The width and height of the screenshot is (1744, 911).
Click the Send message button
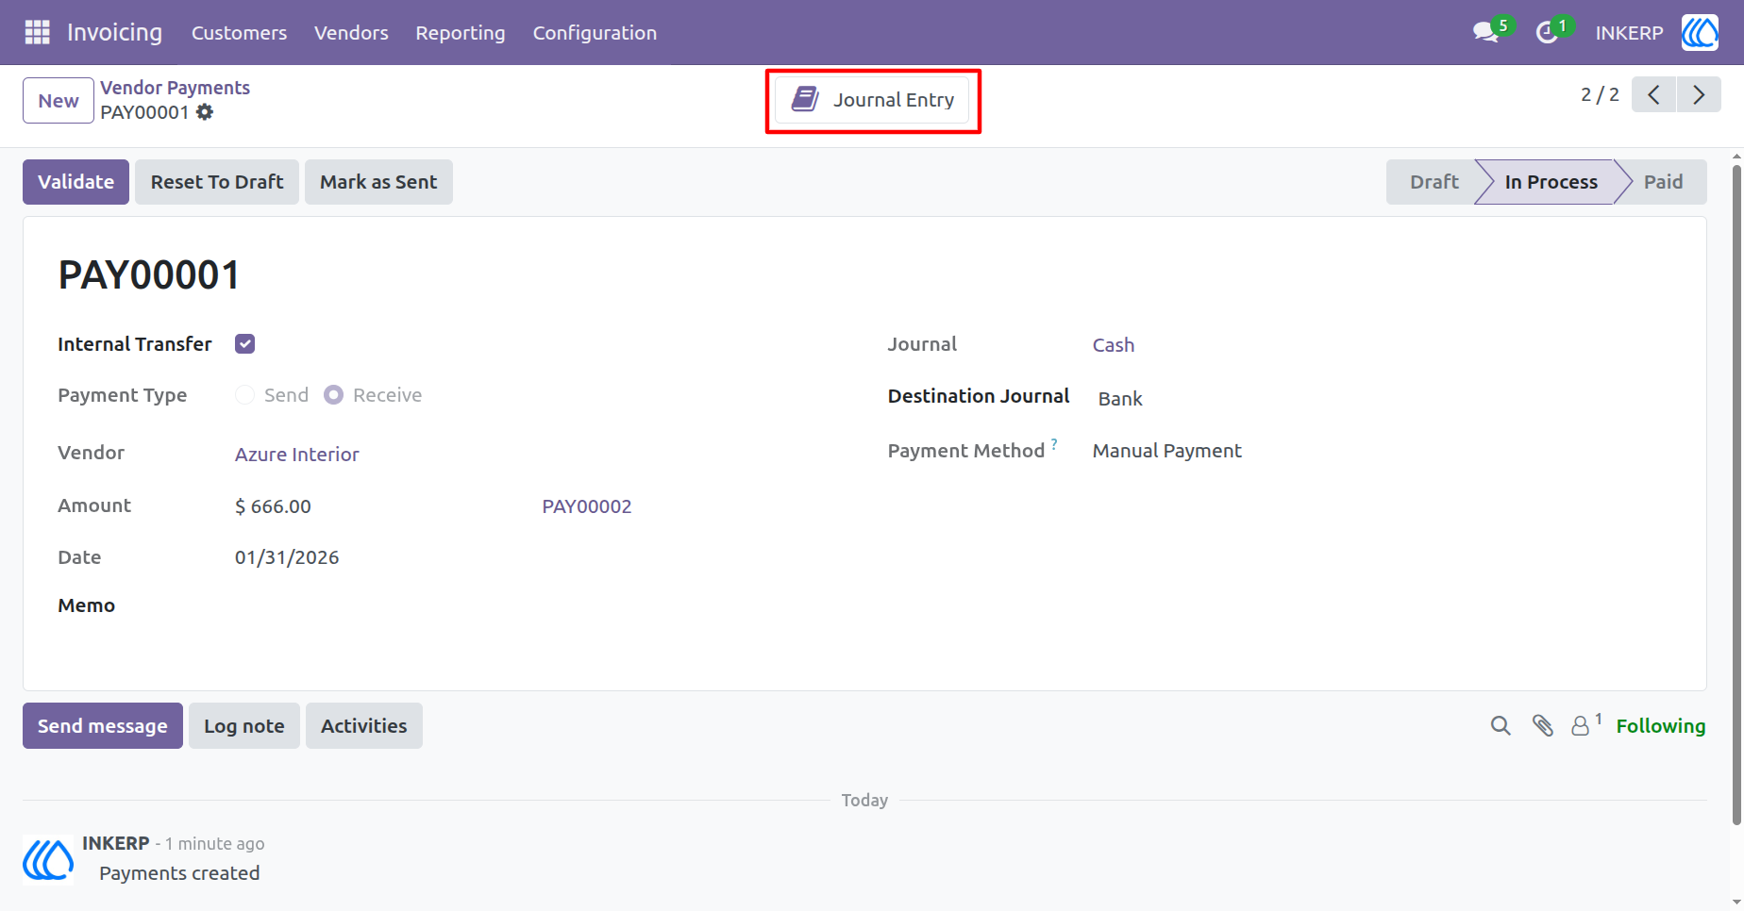(103, 726)
